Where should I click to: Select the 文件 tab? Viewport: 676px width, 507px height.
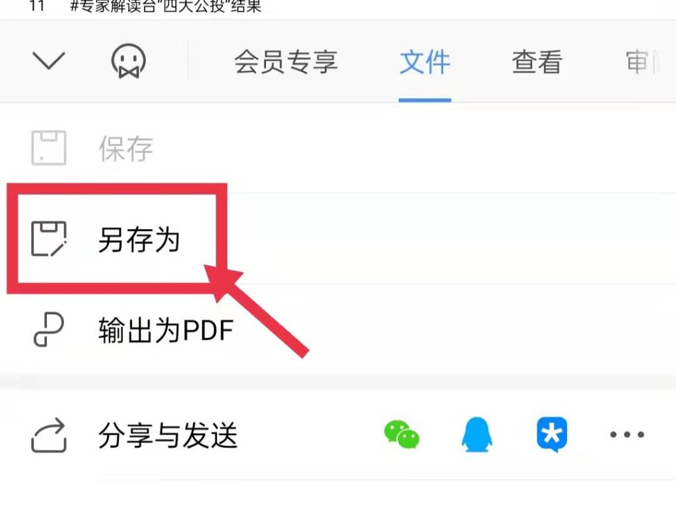tap(424, 61)
